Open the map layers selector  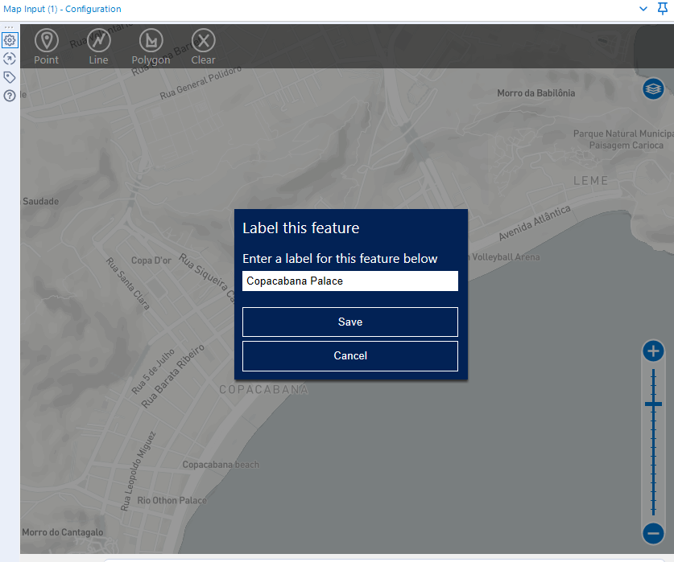[653, 89]
